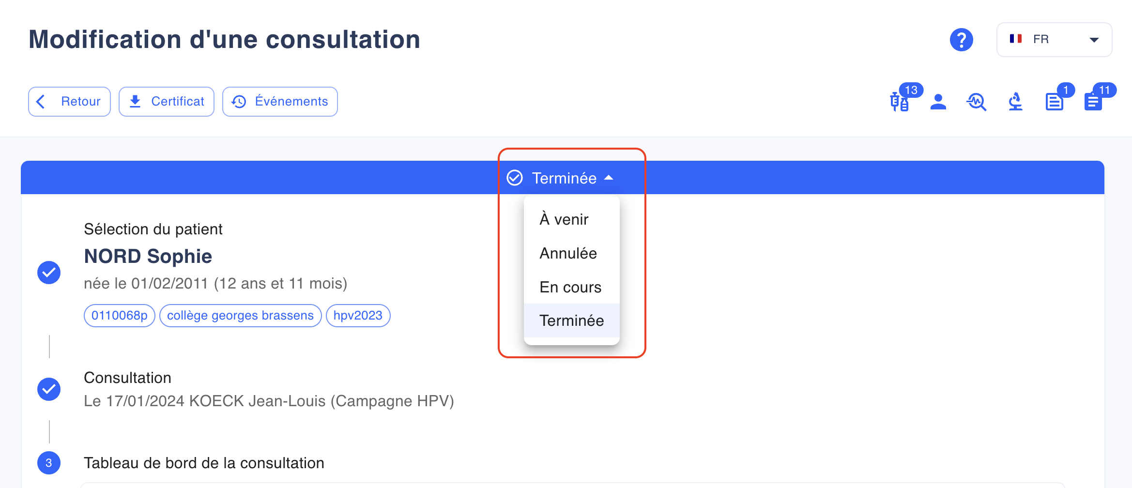Click the French flag icon

[x=1016, y=39]
